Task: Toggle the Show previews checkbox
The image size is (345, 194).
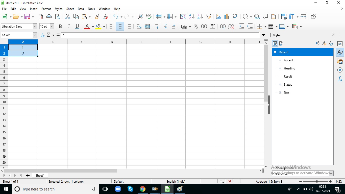Action: (x=274, y=168)
